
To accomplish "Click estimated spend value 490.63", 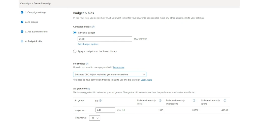I will [x=224, y=110].
